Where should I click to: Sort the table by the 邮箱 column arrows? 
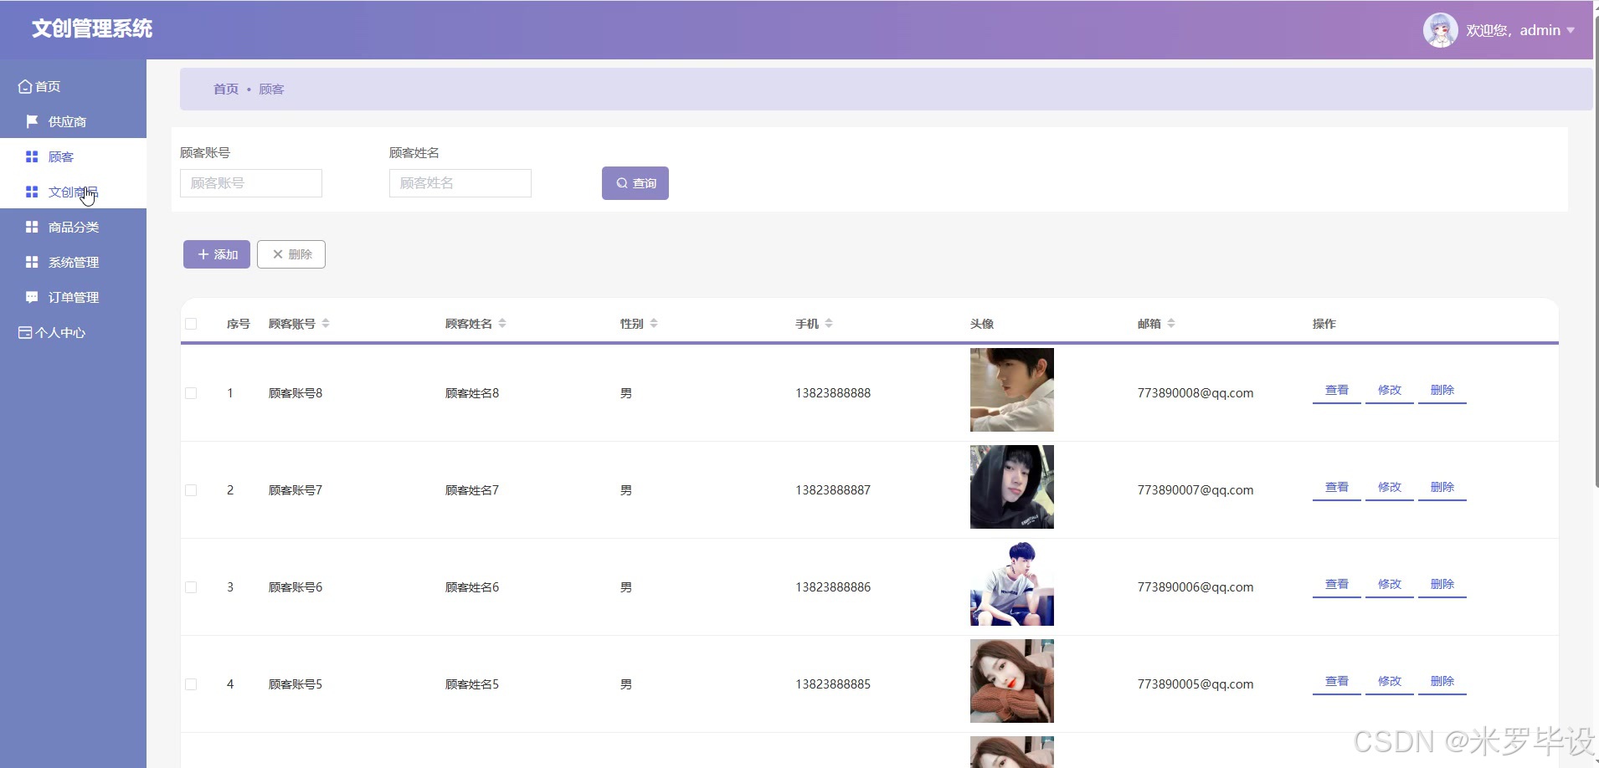point(1171,323)
